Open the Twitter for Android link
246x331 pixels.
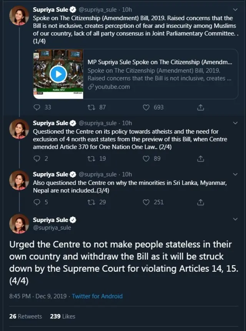click(x=97, y=296)
